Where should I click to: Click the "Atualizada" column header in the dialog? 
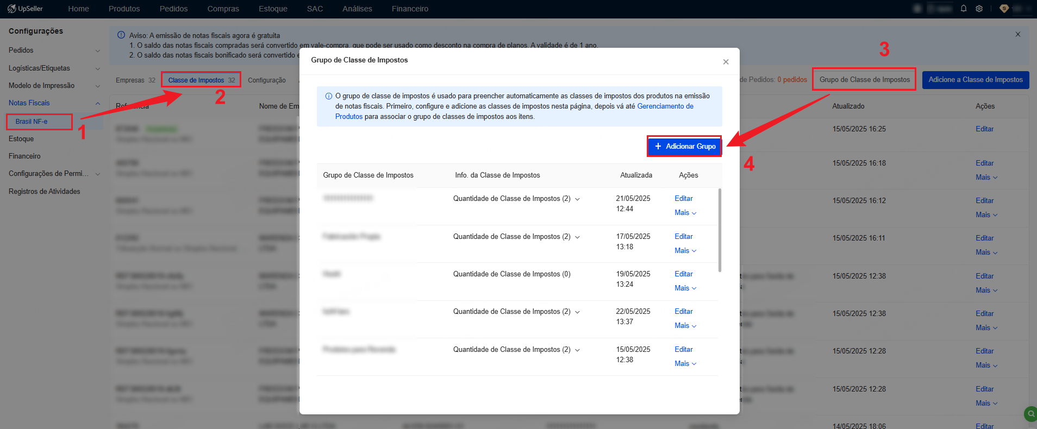click(636, 175)
